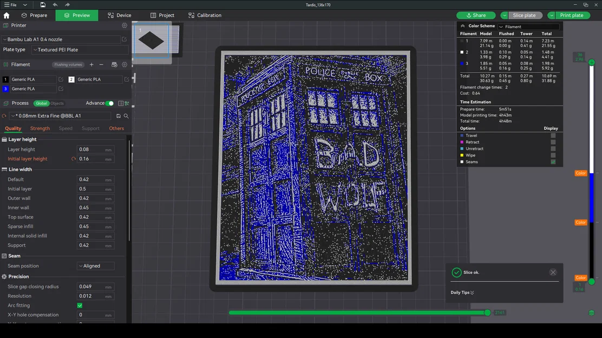Screen dimensions: 602x338
Task: Open the home screen icon
Action: tap(6, 15)
